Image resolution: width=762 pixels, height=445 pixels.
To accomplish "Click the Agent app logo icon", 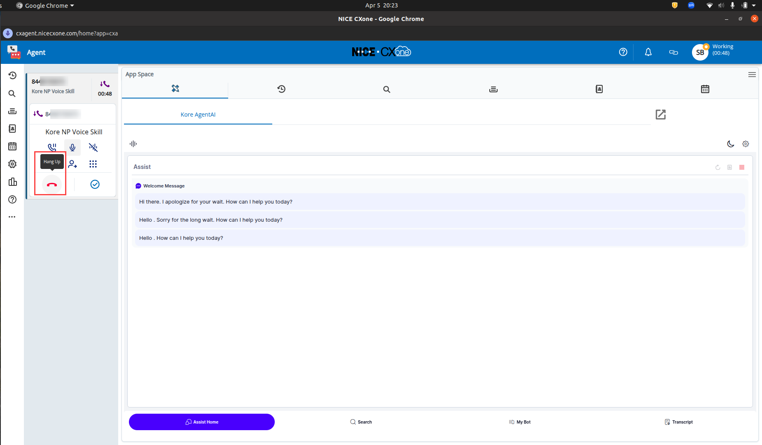I will (14, 52).
